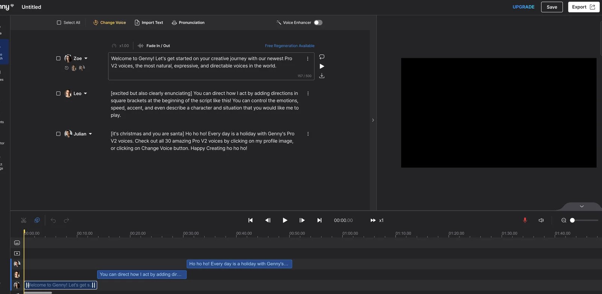The height and width of the screenshot is (294, 602).
Task: Click the 01:00.00 mark on timeline ruler
Action: (x=350, y=233)
